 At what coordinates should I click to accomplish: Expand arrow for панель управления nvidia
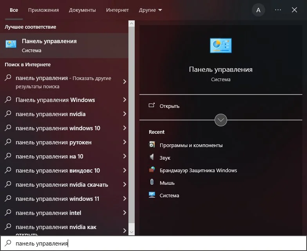(125, 114)
